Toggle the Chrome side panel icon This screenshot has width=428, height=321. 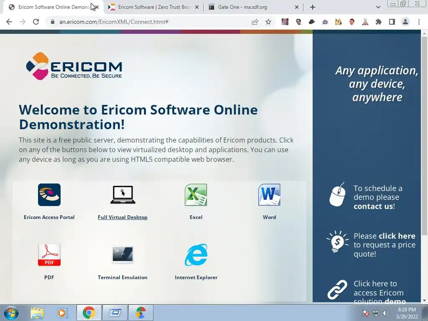pyautogui.click(x=392, y=22)
